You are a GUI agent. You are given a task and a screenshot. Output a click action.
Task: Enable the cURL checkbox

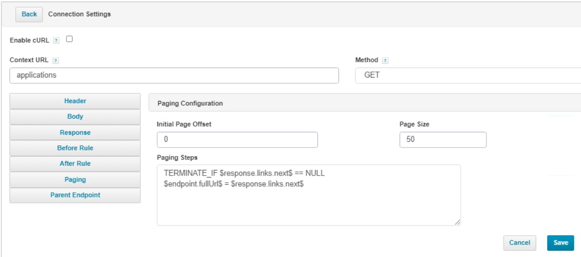click(x=69, y=40)
